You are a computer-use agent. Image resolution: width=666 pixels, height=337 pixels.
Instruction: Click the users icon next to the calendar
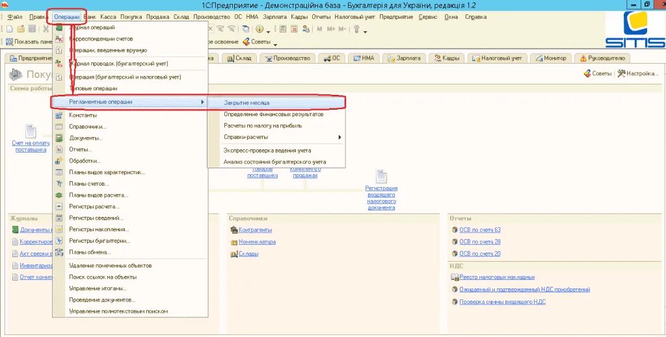coord(306,29)
